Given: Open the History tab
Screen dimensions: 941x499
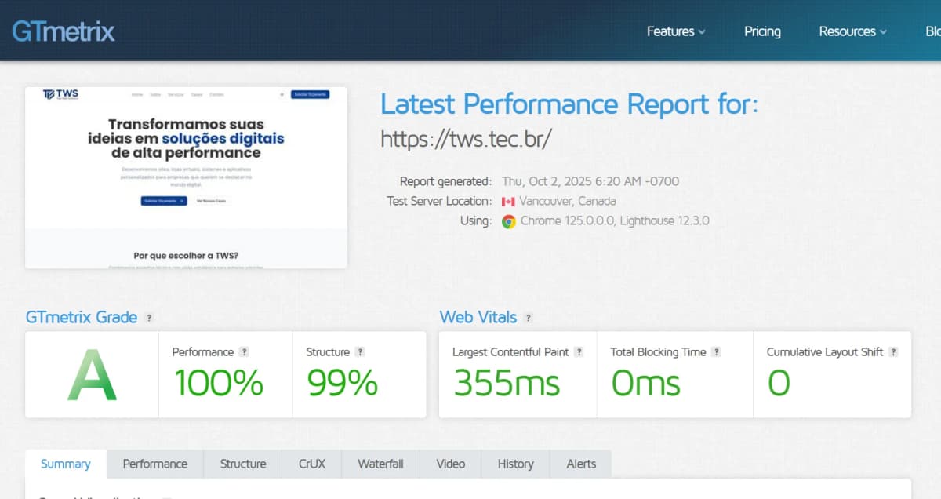Looking at the screenshot, I should [x=516, y=464].
